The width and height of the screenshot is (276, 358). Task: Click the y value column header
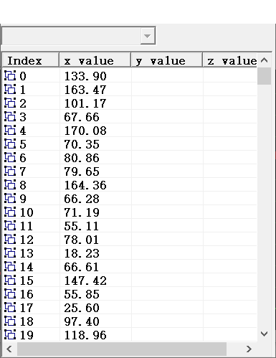tap(167, 60)
